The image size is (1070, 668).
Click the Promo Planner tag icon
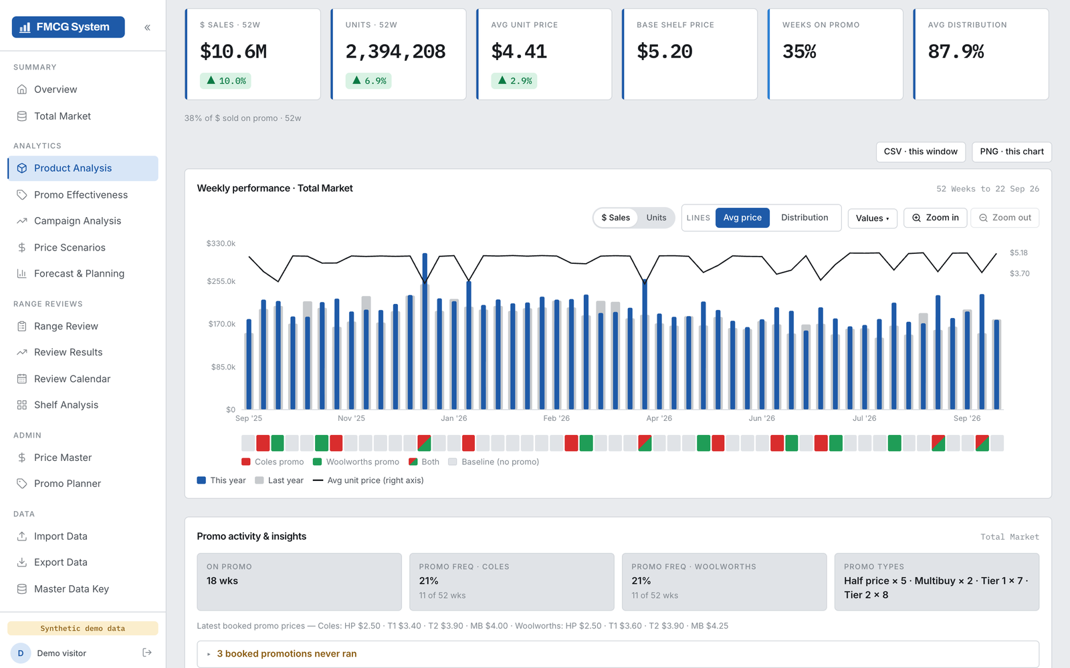[22, 484]
